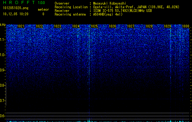
Task: Click antenna value A504HB(yagi 4el)
Action: (108, 14)
